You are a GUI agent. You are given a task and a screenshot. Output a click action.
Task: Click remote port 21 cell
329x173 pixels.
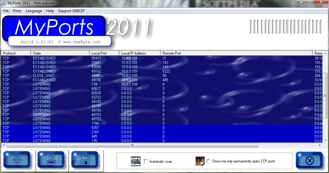(x=164, y=58)
